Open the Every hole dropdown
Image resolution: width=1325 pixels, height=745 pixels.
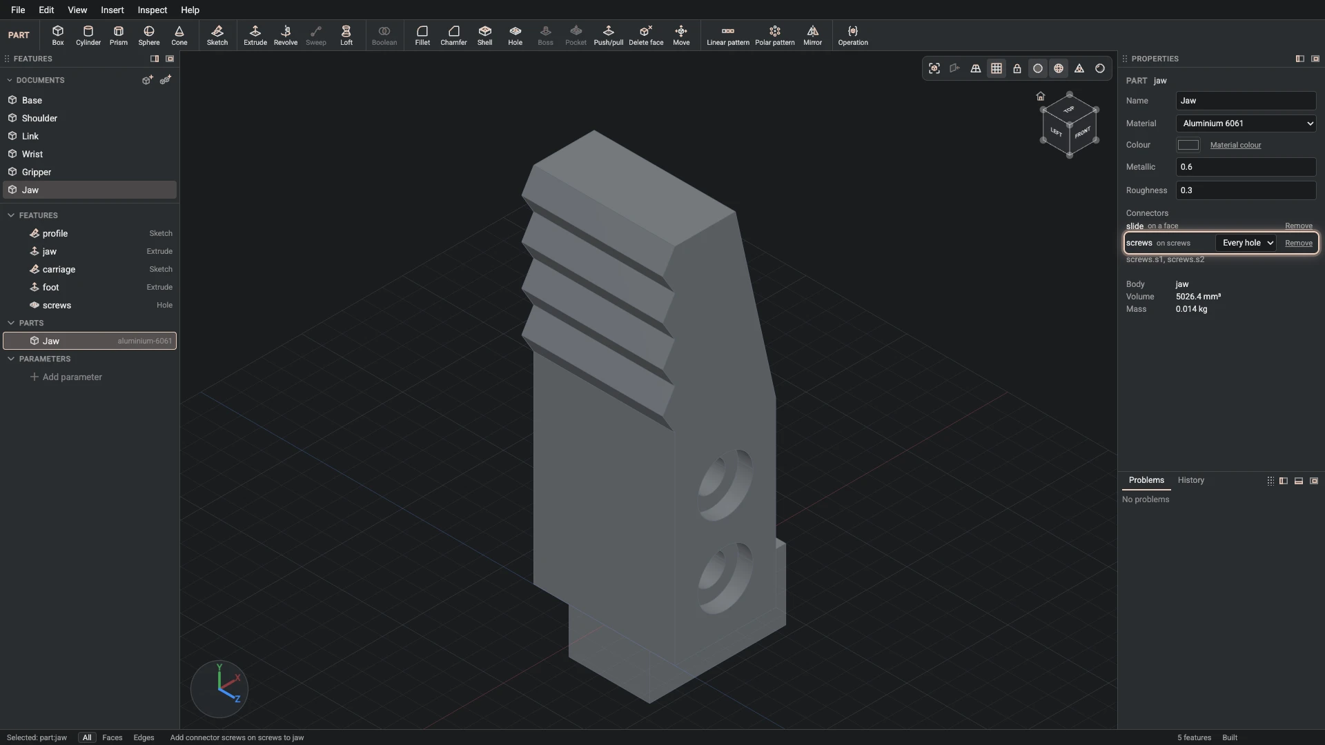1246,243
